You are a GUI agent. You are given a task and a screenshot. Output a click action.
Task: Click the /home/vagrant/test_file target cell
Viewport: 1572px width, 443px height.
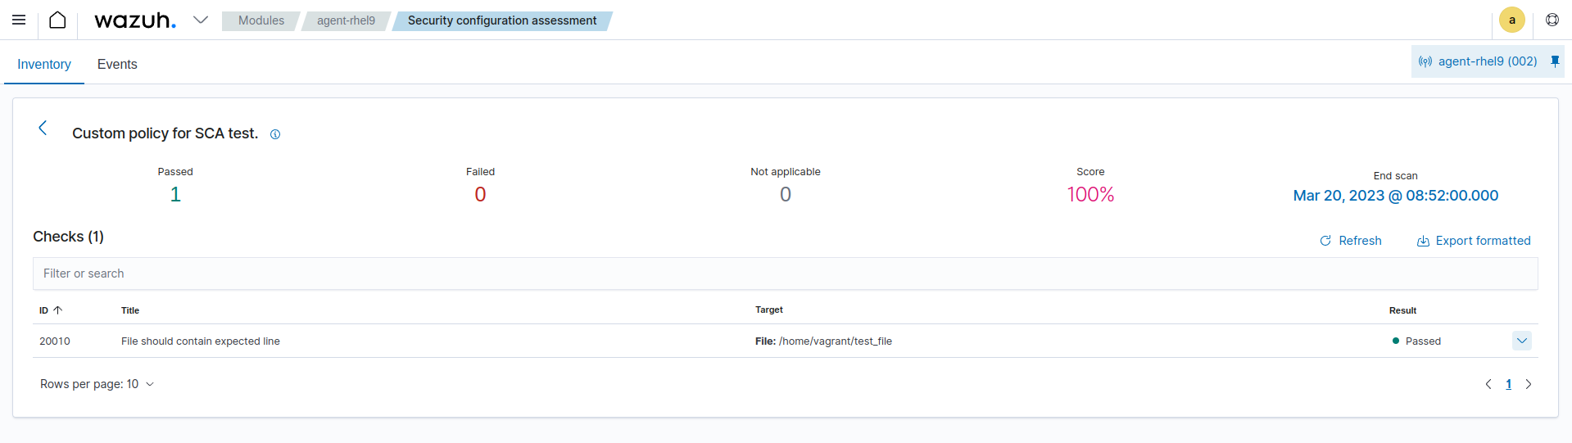point(823,341)
